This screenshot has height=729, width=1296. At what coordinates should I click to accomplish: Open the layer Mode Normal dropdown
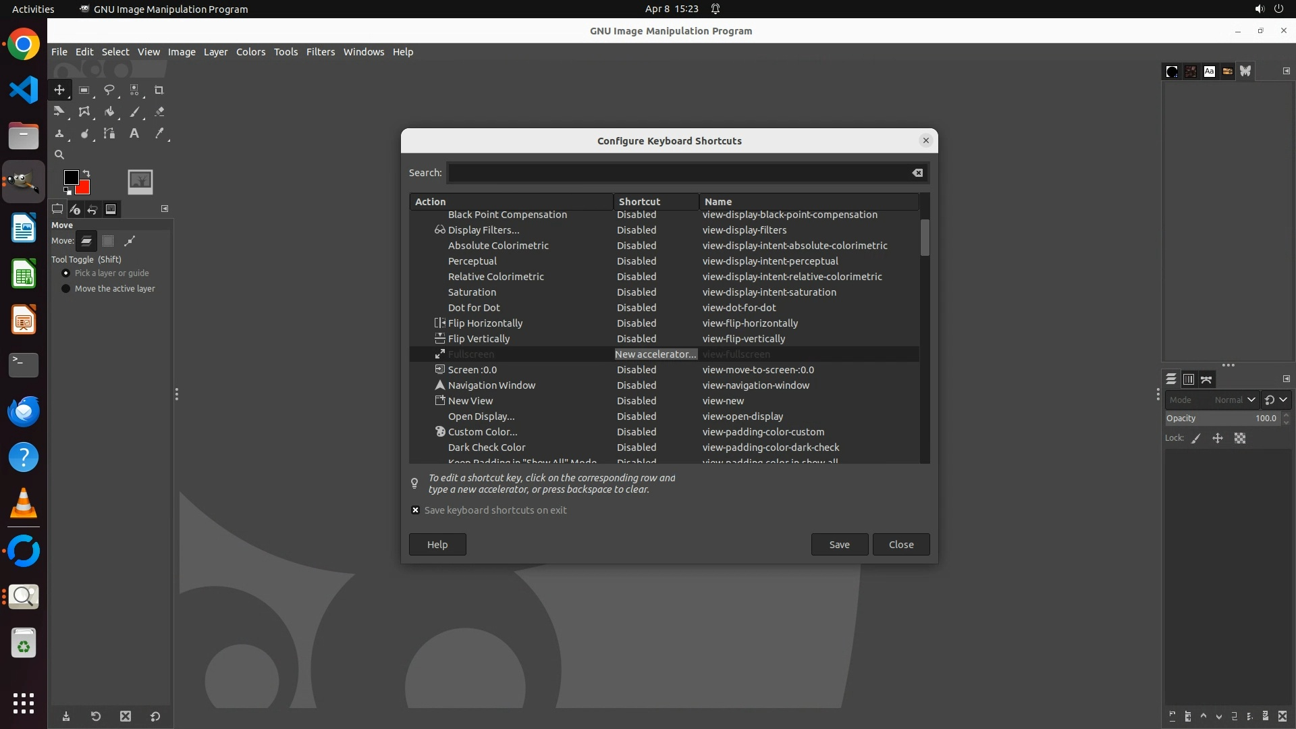(x=1234, y=400)
